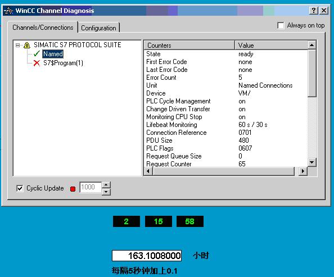This screenshot has height=277, width=334.
Task: Click the PLC Flags row
Action: [226, 148]
